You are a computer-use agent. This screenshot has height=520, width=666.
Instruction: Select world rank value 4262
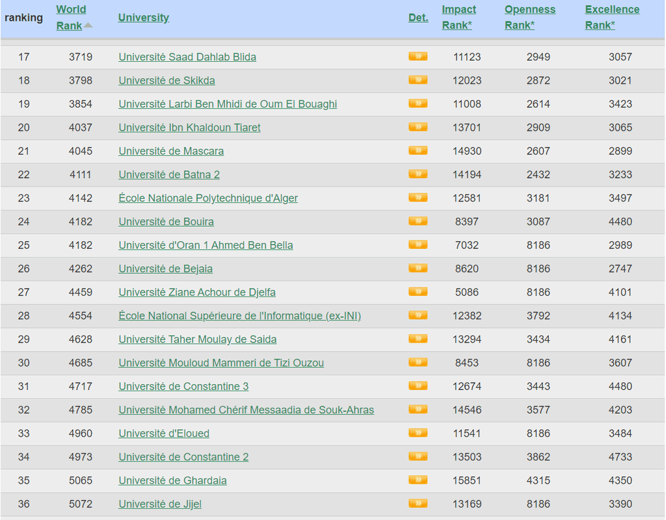click(x=81, y=268)
